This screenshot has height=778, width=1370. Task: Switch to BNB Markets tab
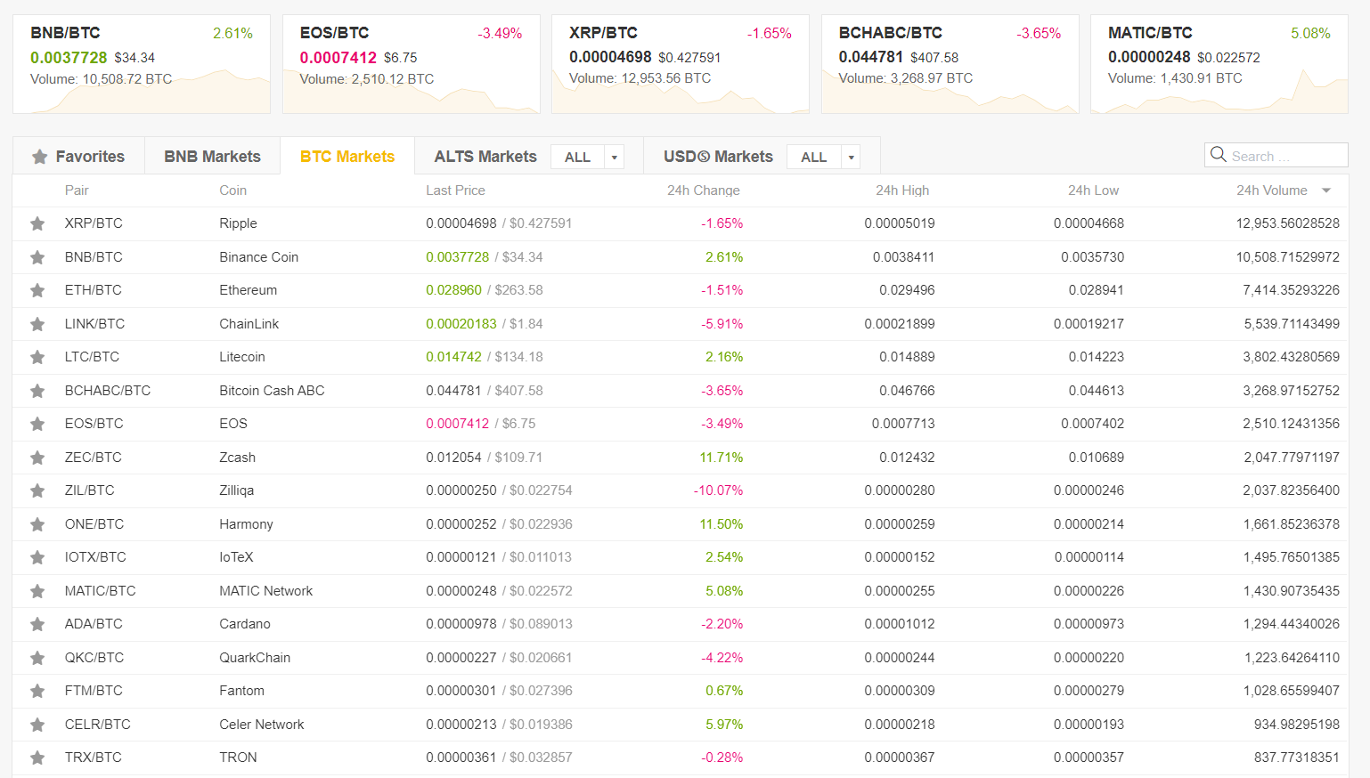(x=212, y=157)
